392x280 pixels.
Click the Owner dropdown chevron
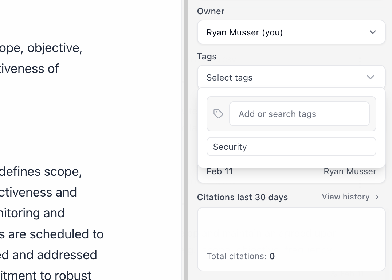pyautogui.click(x=373, y=32)
